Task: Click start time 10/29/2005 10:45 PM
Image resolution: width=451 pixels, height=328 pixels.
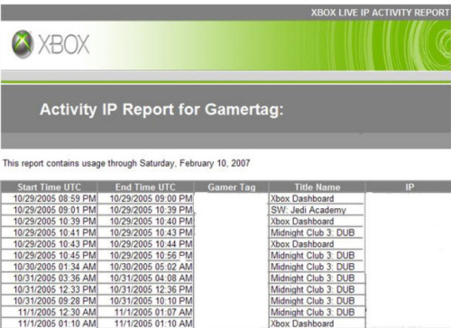Action: click(x=50, y=256)
